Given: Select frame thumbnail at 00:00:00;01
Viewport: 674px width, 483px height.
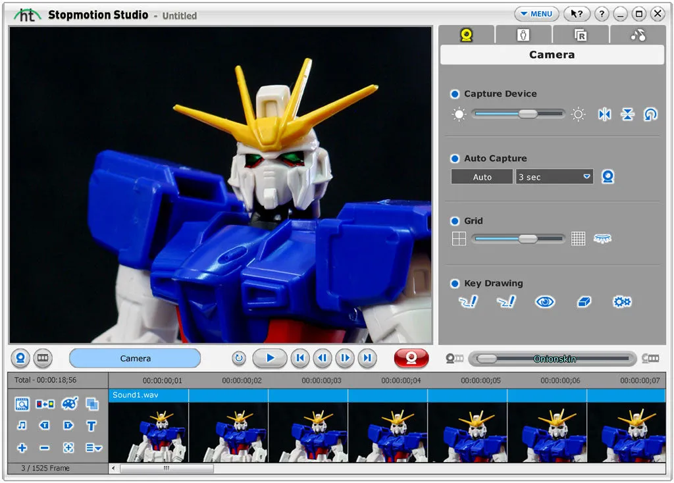Looking at the screenshot, I should point(148,432).
